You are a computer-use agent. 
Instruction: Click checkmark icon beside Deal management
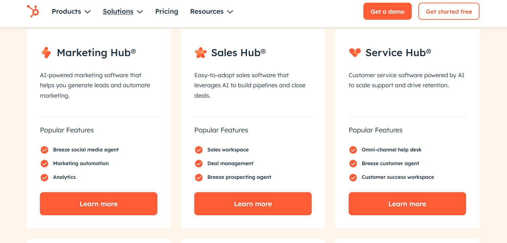(199, 163)
